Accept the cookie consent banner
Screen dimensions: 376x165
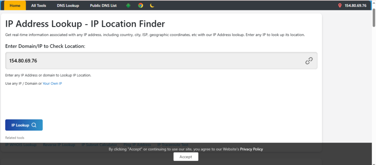point(186,157)
